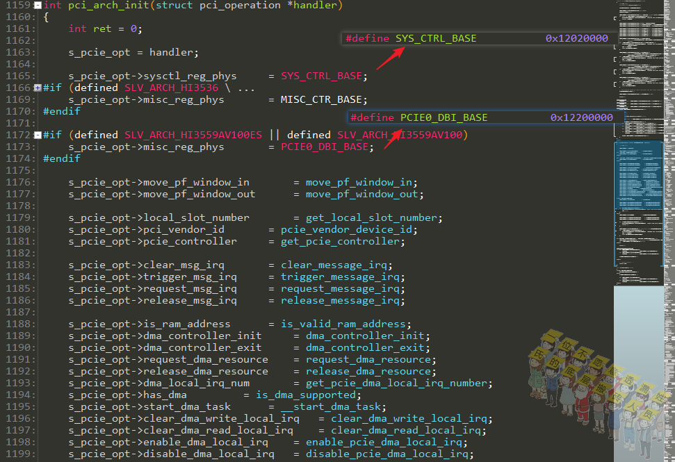Screen dimensions: 675x462
Task: Click PCIE0_DBI_BASE in the #define popup
Action: pyautogui.click(x=444, y=117)
